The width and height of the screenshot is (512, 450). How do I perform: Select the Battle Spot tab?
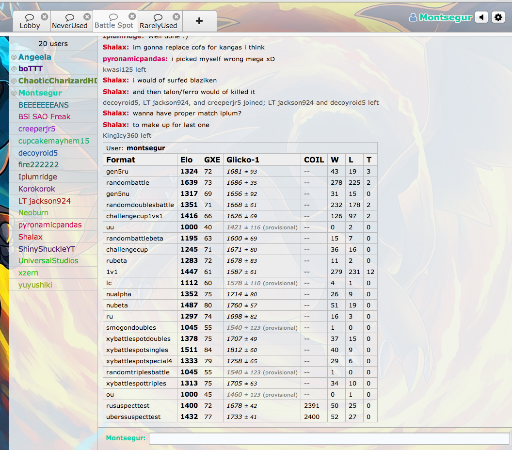tap(114, 21)
